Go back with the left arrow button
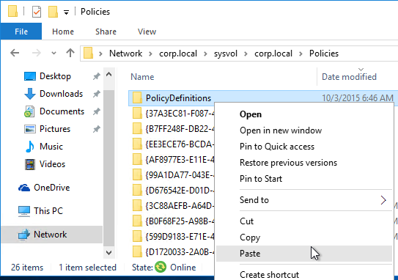The height and width of the screenshot is (280, 398). click(15, 53)
